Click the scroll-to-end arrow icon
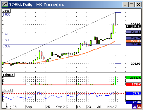Screen dimensions: 143x110 click(x=139, y=106)
